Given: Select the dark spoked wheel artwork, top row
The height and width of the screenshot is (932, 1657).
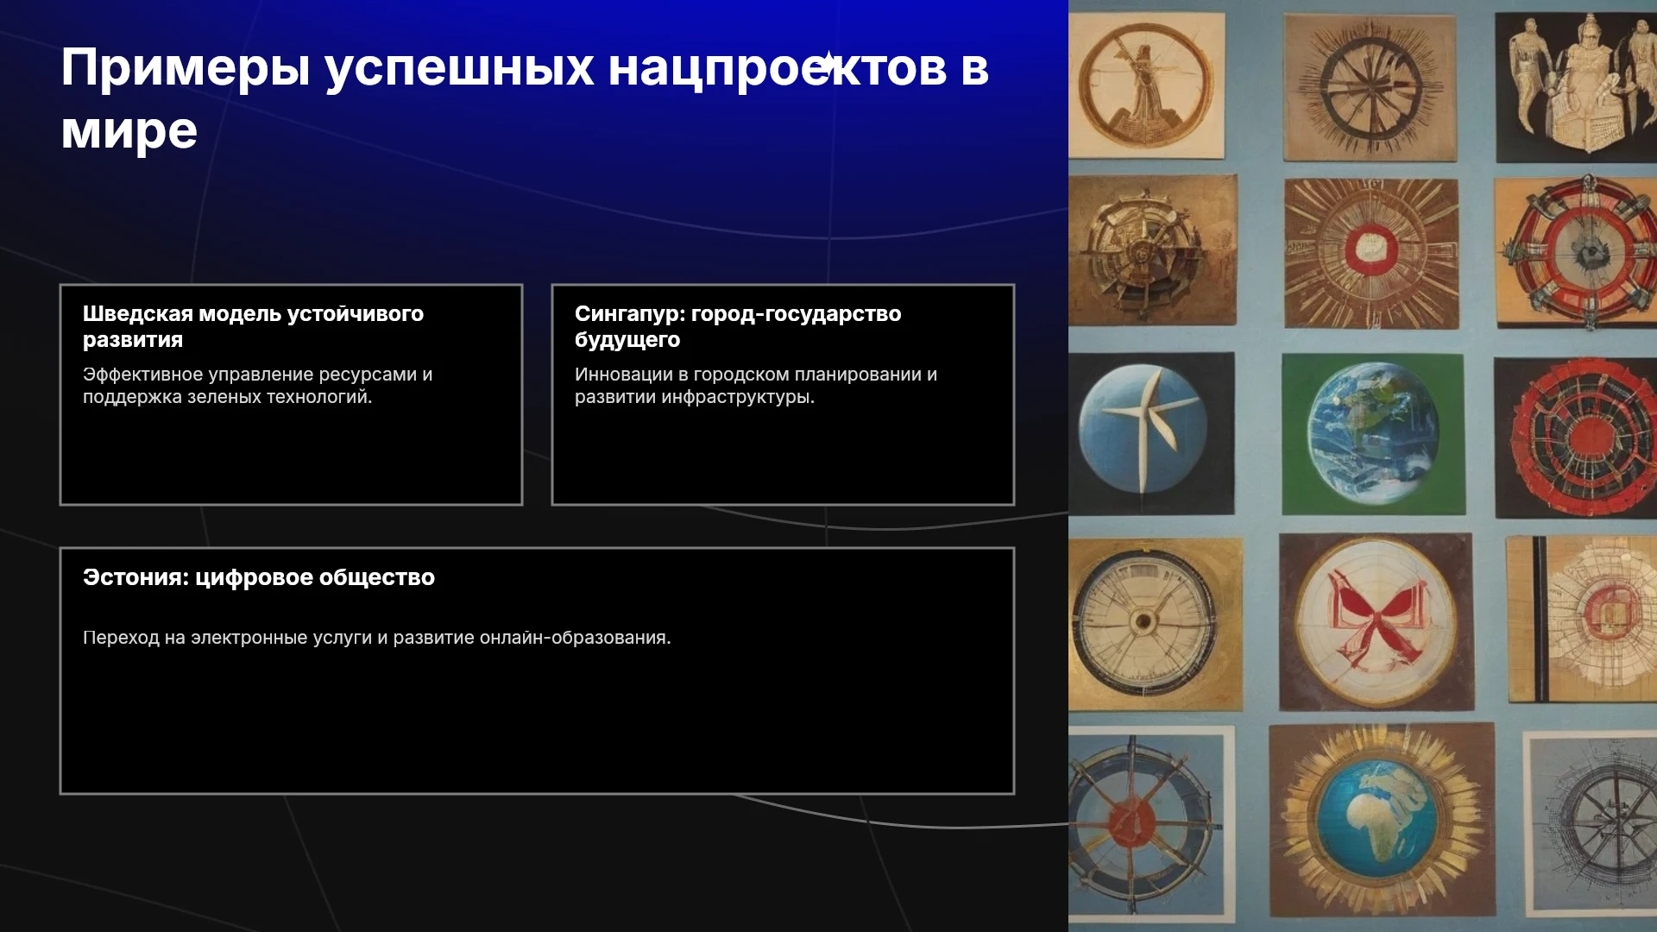Looking at the screenshot, I should (1370, 87).
